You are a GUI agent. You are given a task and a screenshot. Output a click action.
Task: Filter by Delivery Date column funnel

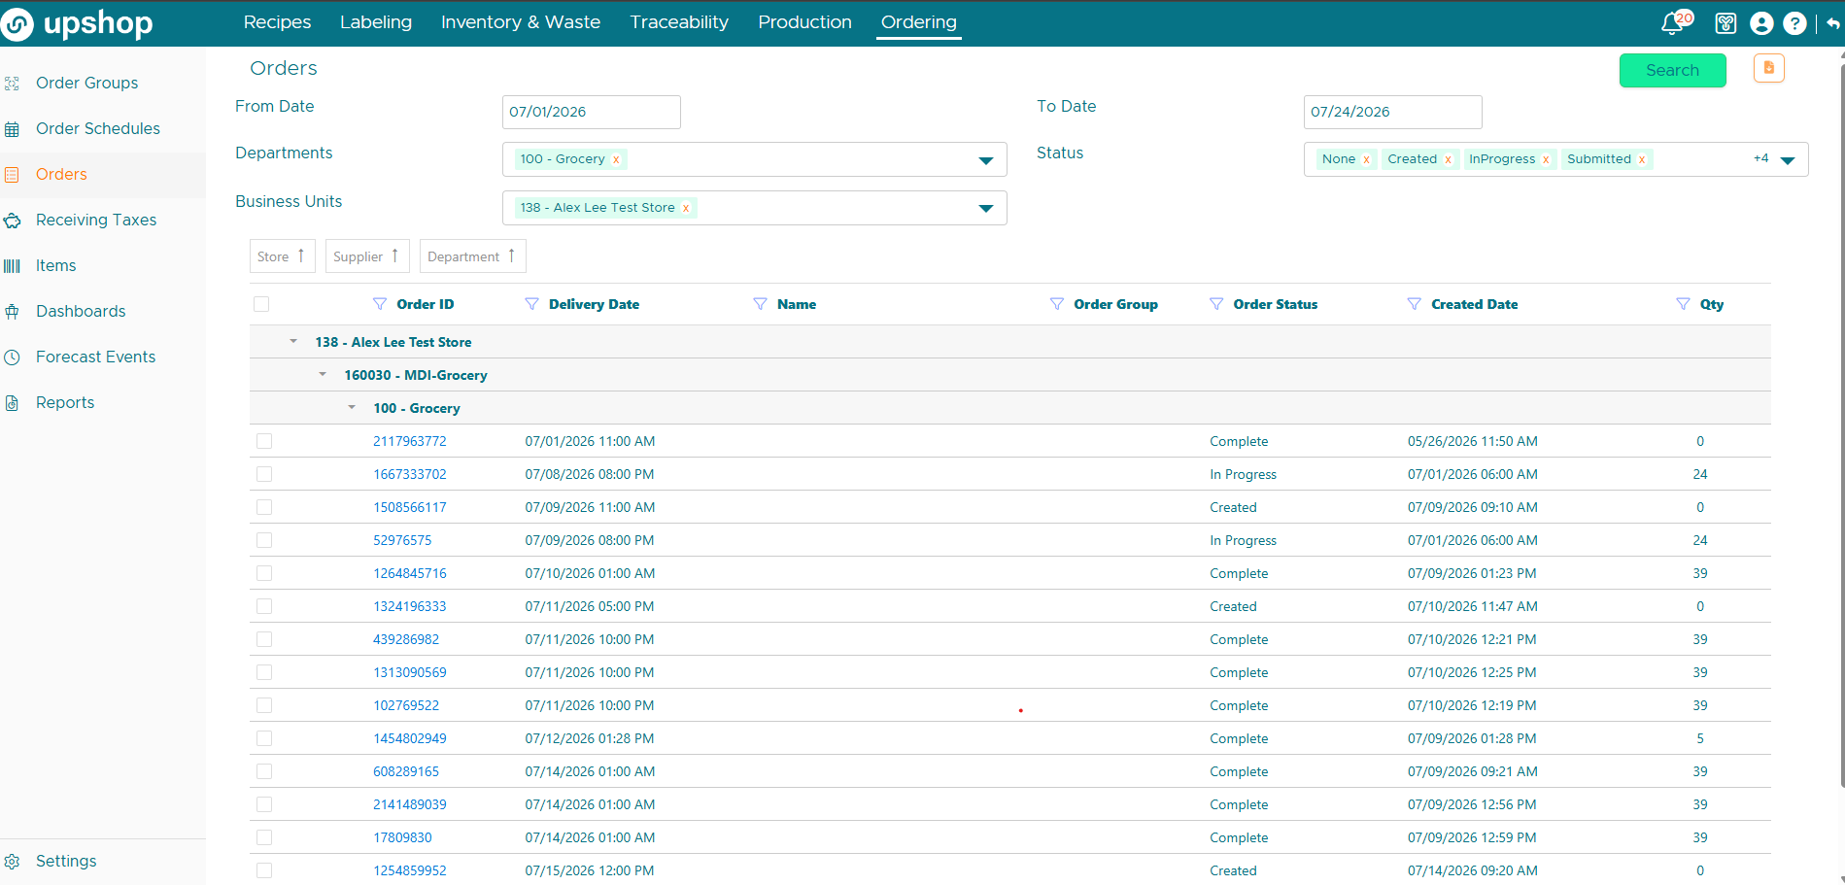click(x=531, y=304)
